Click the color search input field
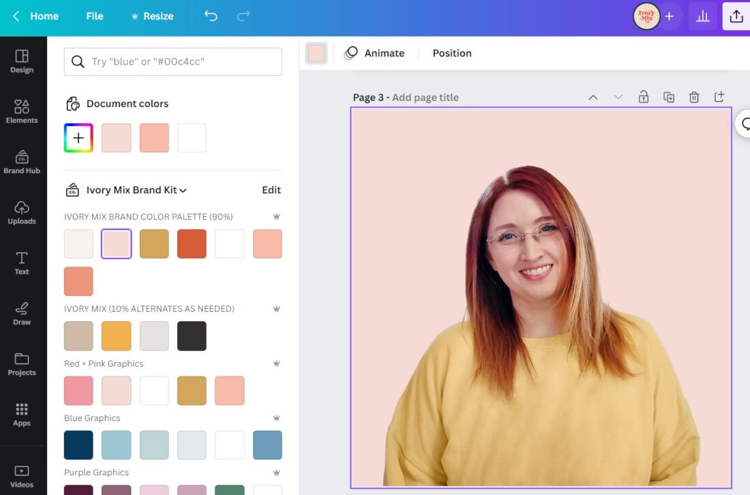 point(172,61)
